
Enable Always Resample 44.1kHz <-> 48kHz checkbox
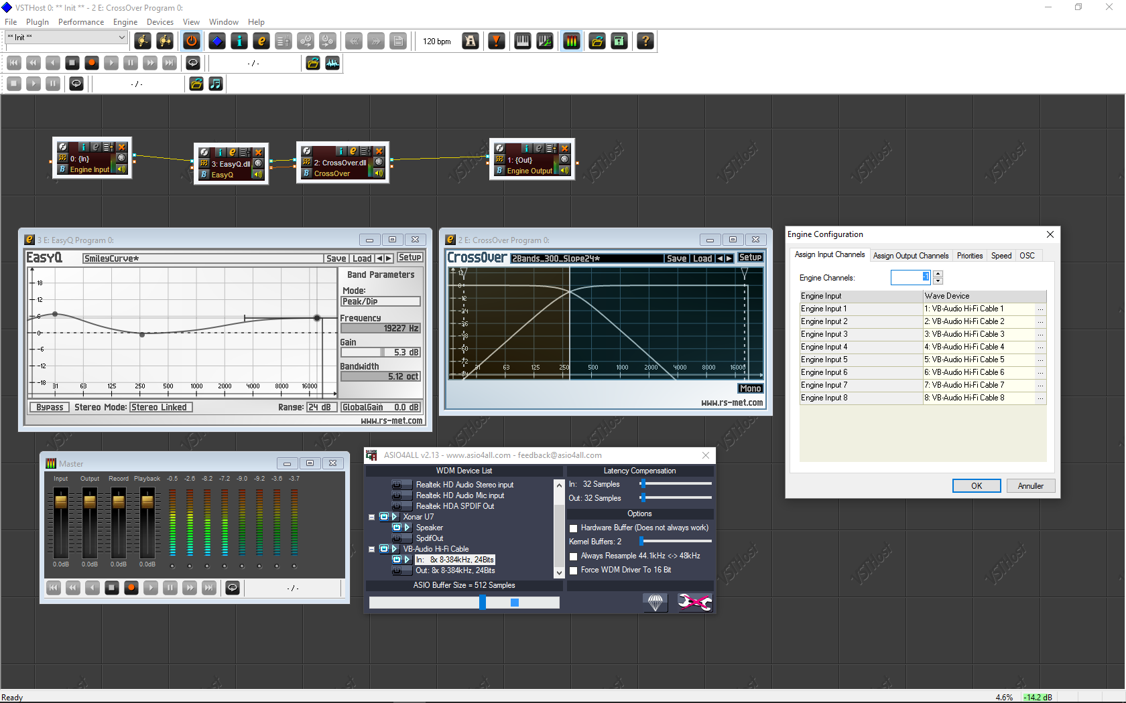coord(573,556)
